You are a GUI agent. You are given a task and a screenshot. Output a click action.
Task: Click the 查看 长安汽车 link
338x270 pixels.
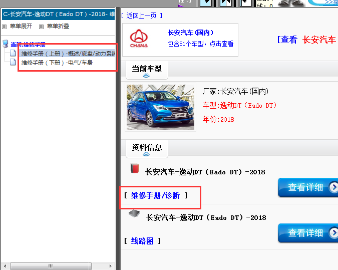click(307, 40)
